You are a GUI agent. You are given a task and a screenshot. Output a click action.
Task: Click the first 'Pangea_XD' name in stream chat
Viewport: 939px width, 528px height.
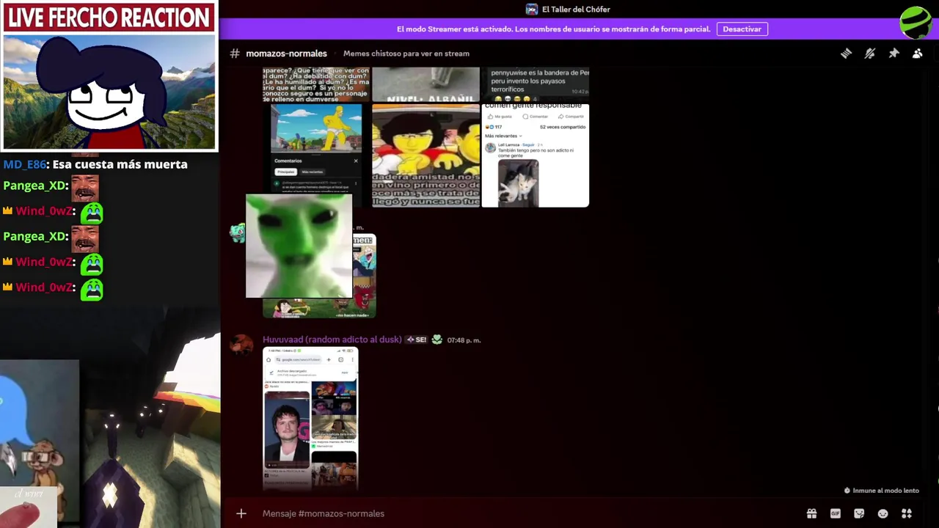pyautogui.click(x=34, y=186)
